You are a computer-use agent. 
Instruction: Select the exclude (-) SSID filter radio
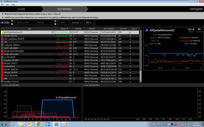12,24
